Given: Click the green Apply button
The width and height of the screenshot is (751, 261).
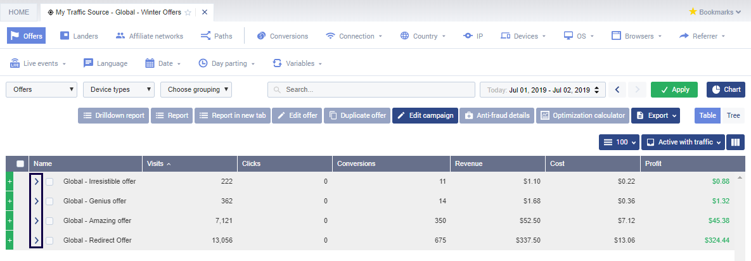Looking at the screenshot, I should [x=674, y=90].
